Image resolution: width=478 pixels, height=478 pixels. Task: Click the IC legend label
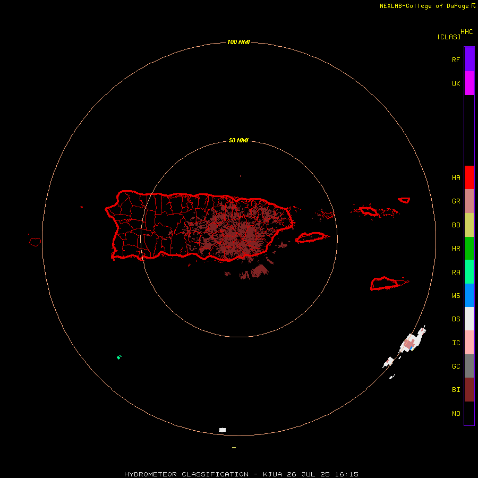click(456, 343)
